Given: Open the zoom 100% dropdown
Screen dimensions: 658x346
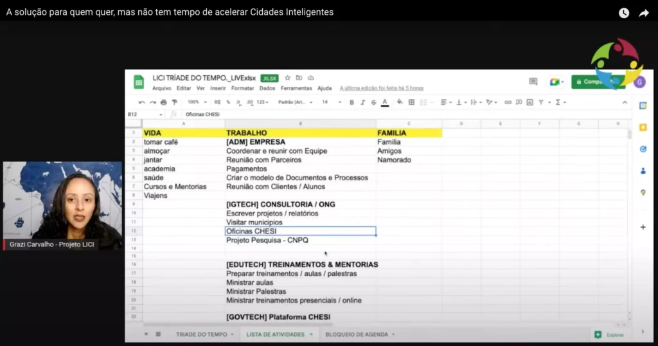Looking at the screenshot, I should (197, 102).
